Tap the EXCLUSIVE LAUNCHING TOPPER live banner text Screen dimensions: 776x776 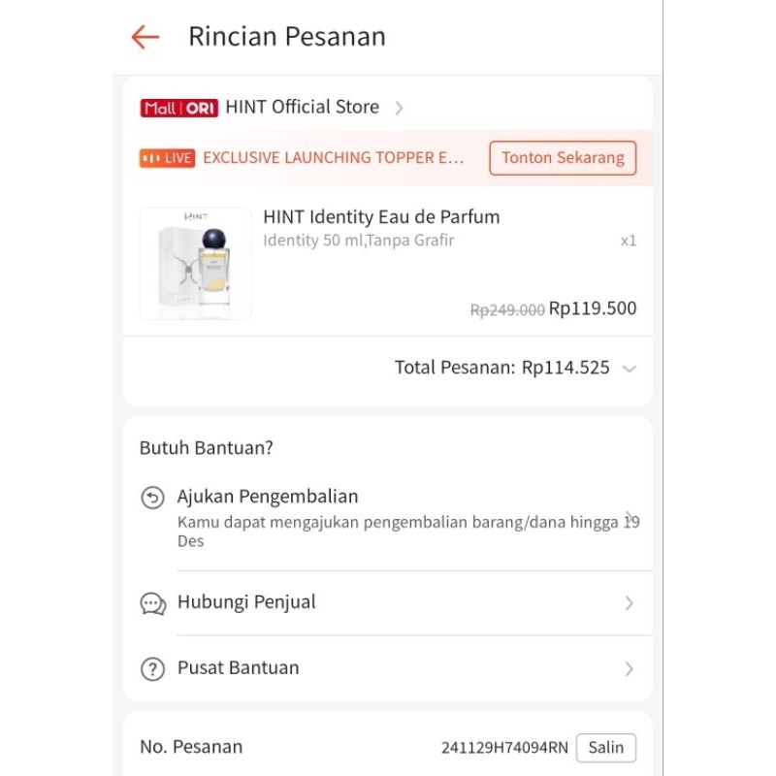(334, 158)
